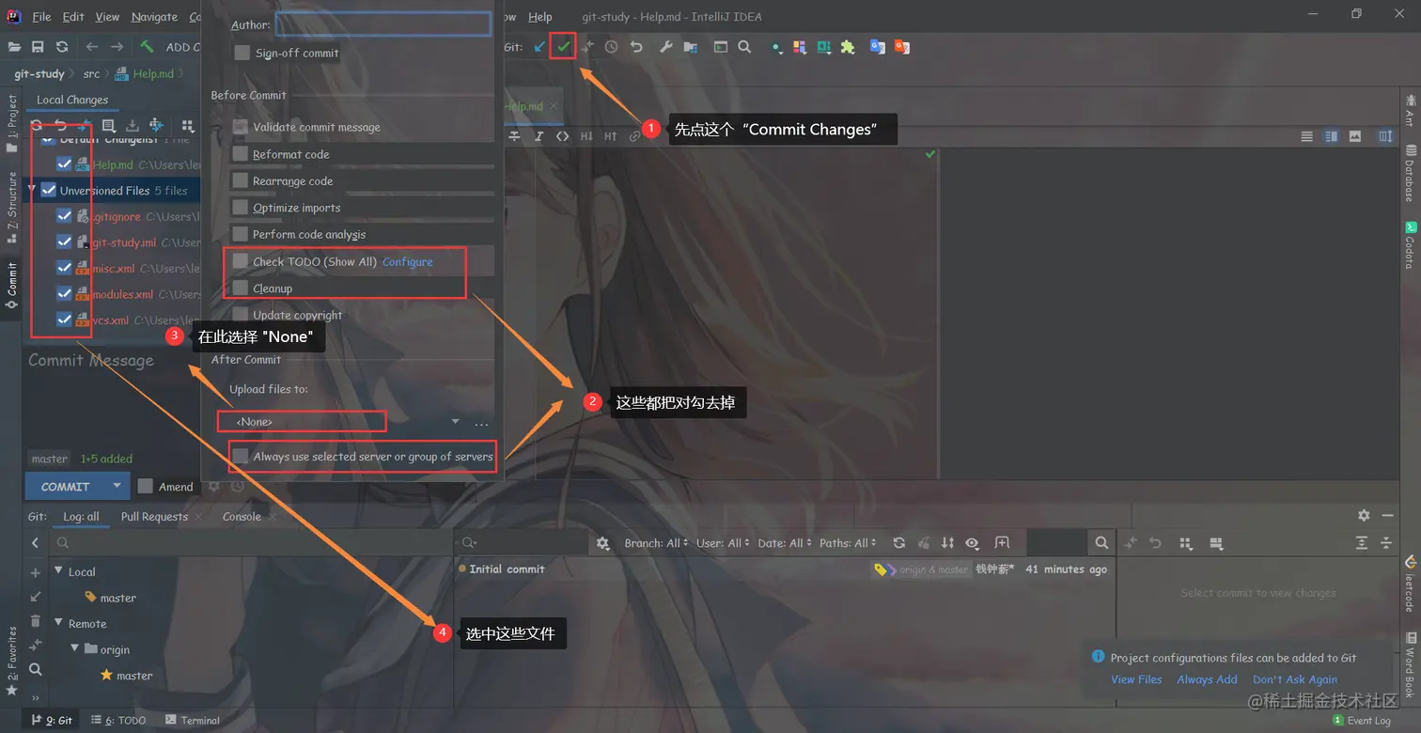The height and width of the screenshot is (733, 1421).
Task: Click the COMMIT button
Action: coord(65,486)
